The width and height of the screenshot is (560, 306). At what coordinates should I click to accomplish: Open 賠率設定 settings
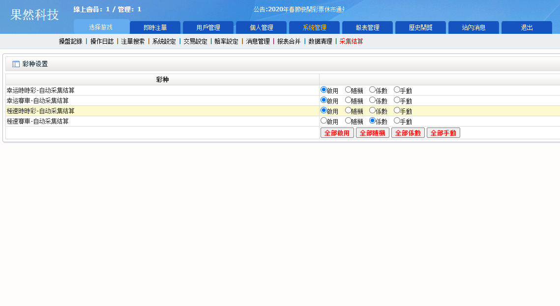coord(226,42)
